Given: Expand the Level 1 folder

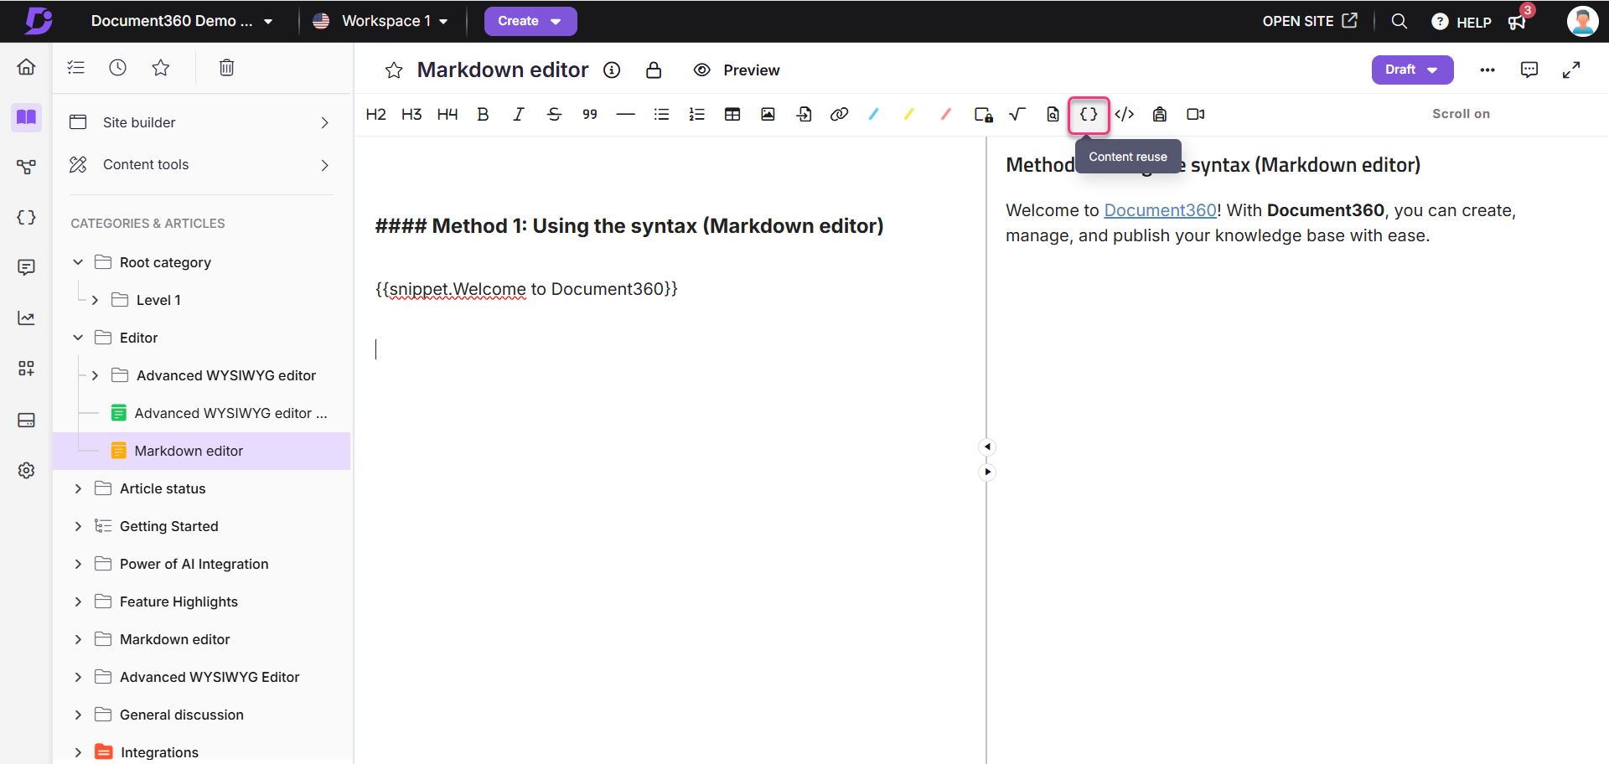Looking at the screenshot, I should tap(95, 300).
